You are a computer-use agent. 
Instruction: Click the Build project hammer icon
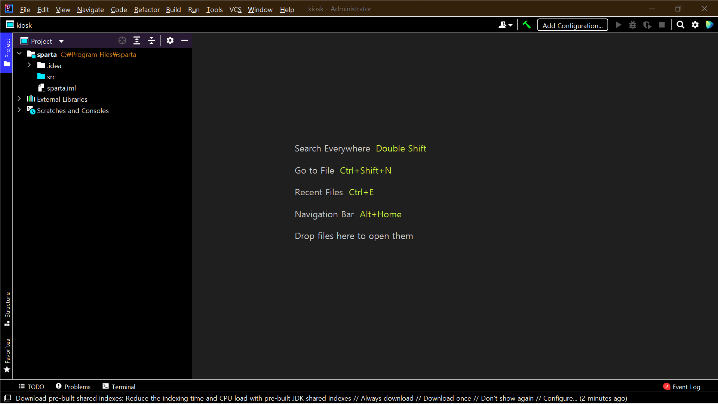527,25
